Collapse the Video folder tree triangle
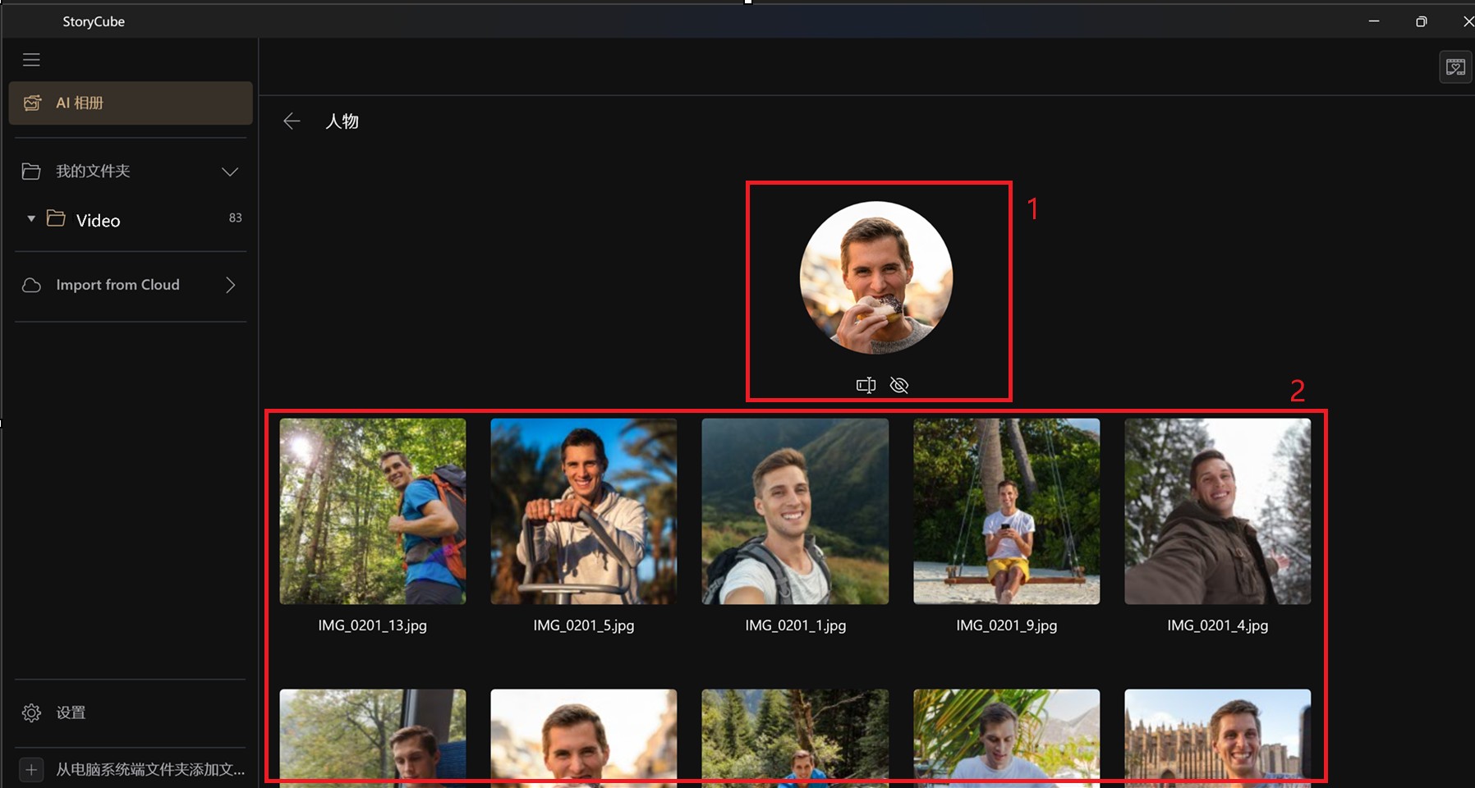 click(31, 219)
